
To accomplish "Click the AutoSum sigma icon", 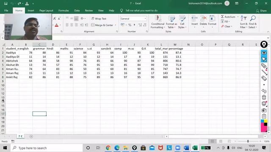I will tap(222, 17).
